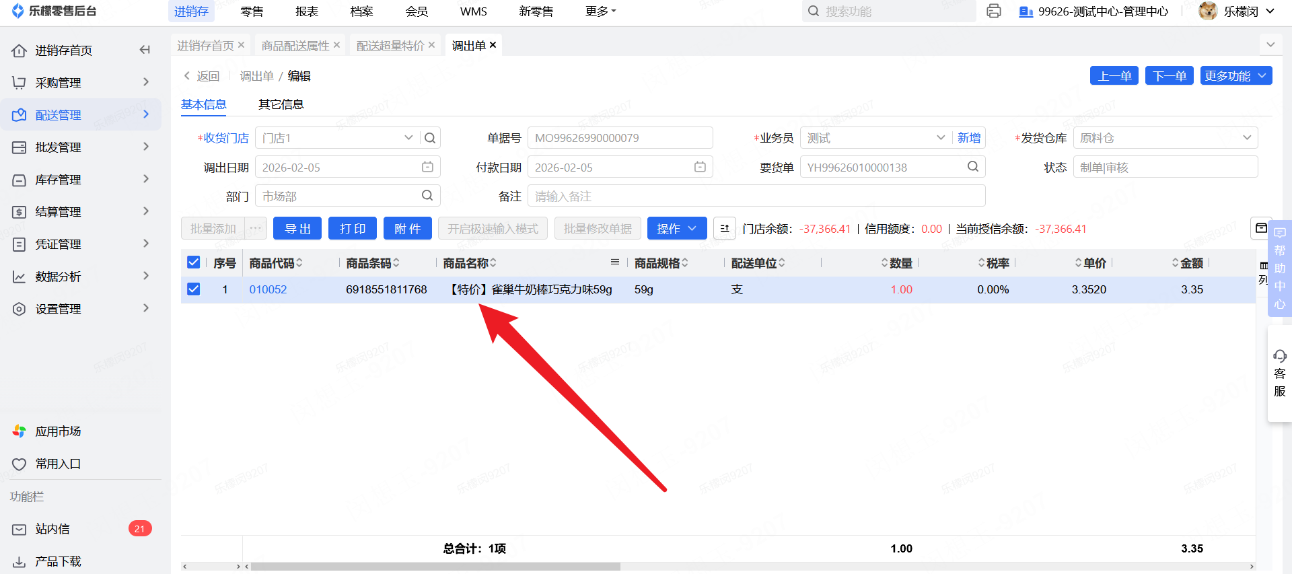Click the search magnifier beside 收货门店
Screen dimensions: 1292x574
point(430,138)
